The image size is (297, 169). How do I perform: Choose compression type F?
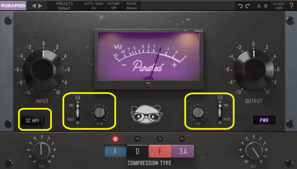pos(160,152)
